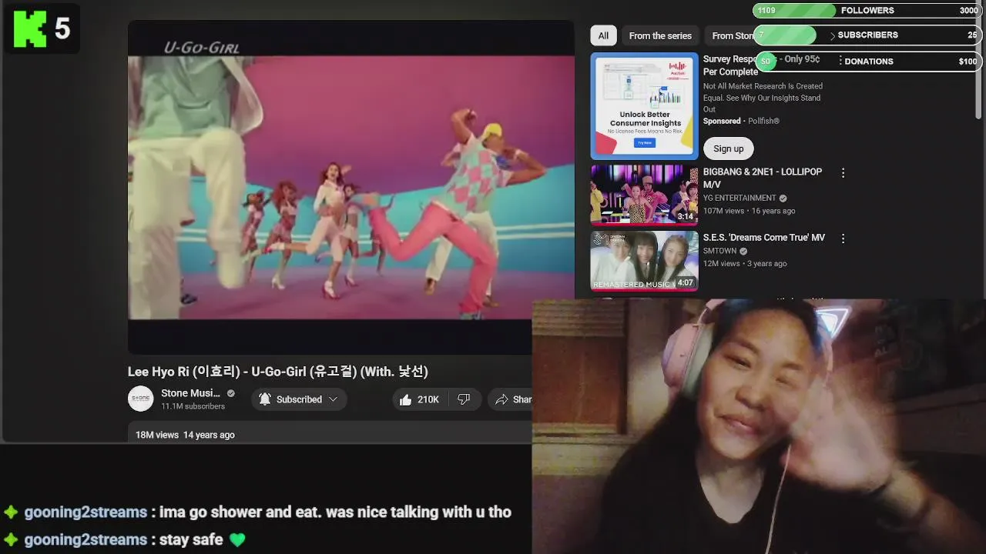
Task: Click the gooning2streams name on stay safe message
Action: tap(86, 539)
